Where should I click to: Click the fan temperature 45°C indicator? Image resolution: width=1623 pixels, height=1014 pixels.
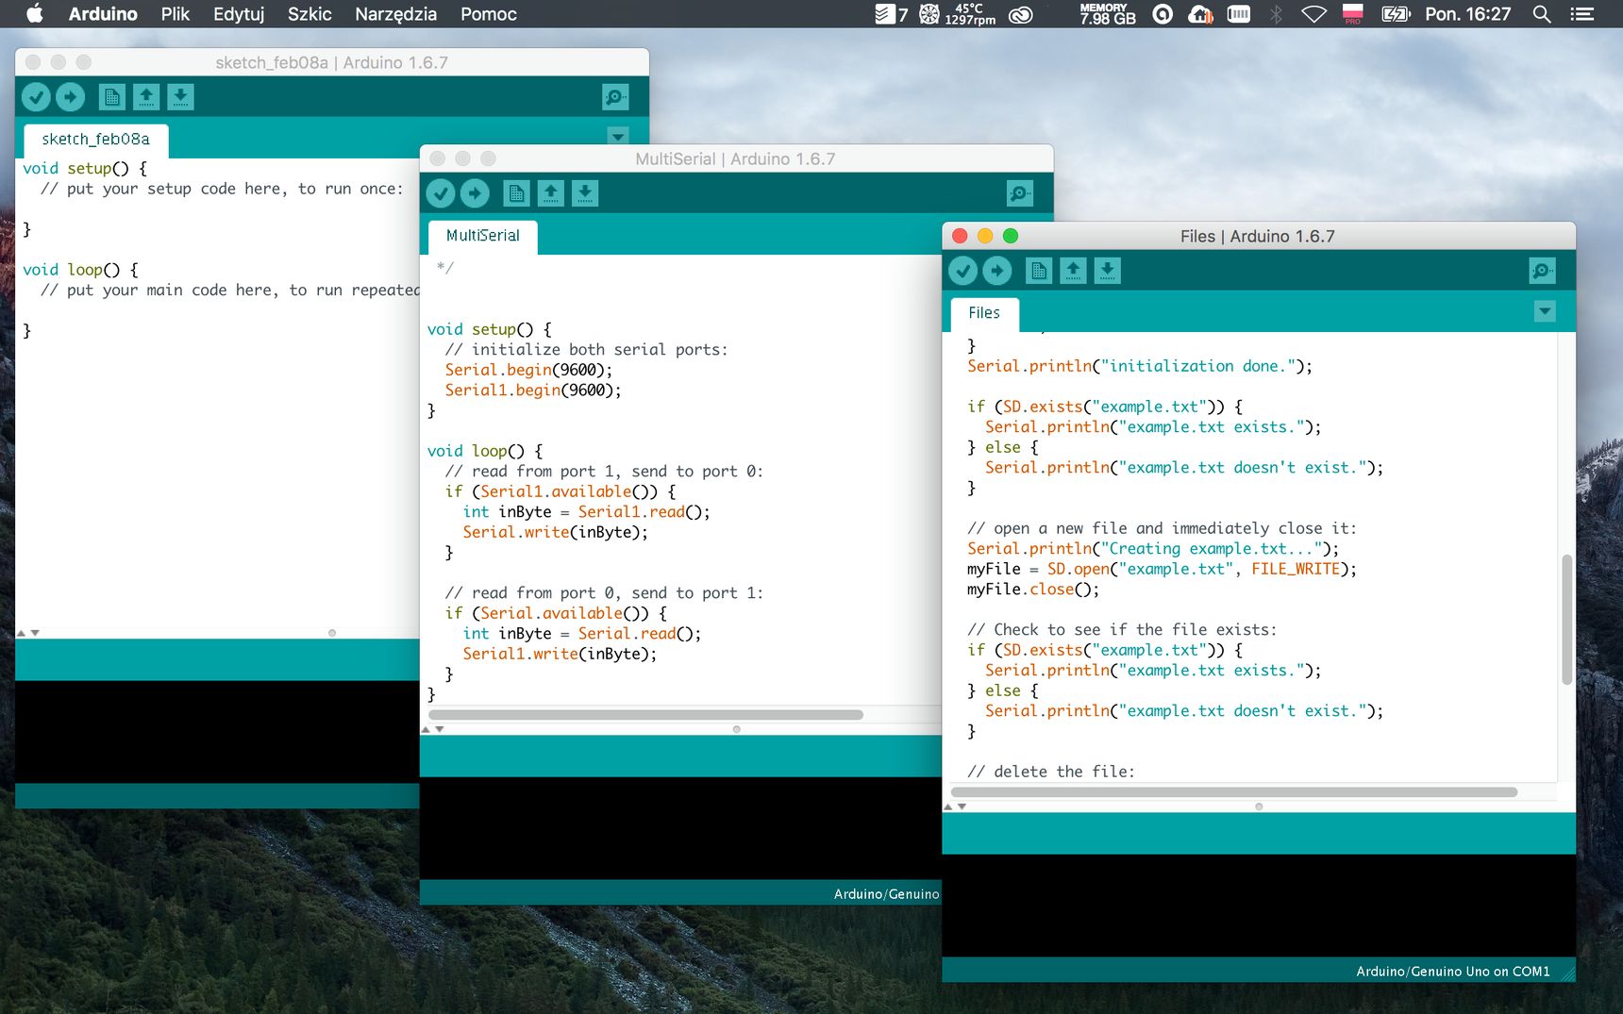pyautogui.click(x=957, y=14)
